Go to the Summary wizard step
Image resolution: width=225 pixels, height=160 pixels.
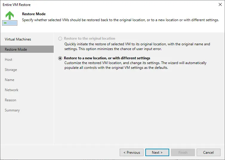(x=12, y=110)
